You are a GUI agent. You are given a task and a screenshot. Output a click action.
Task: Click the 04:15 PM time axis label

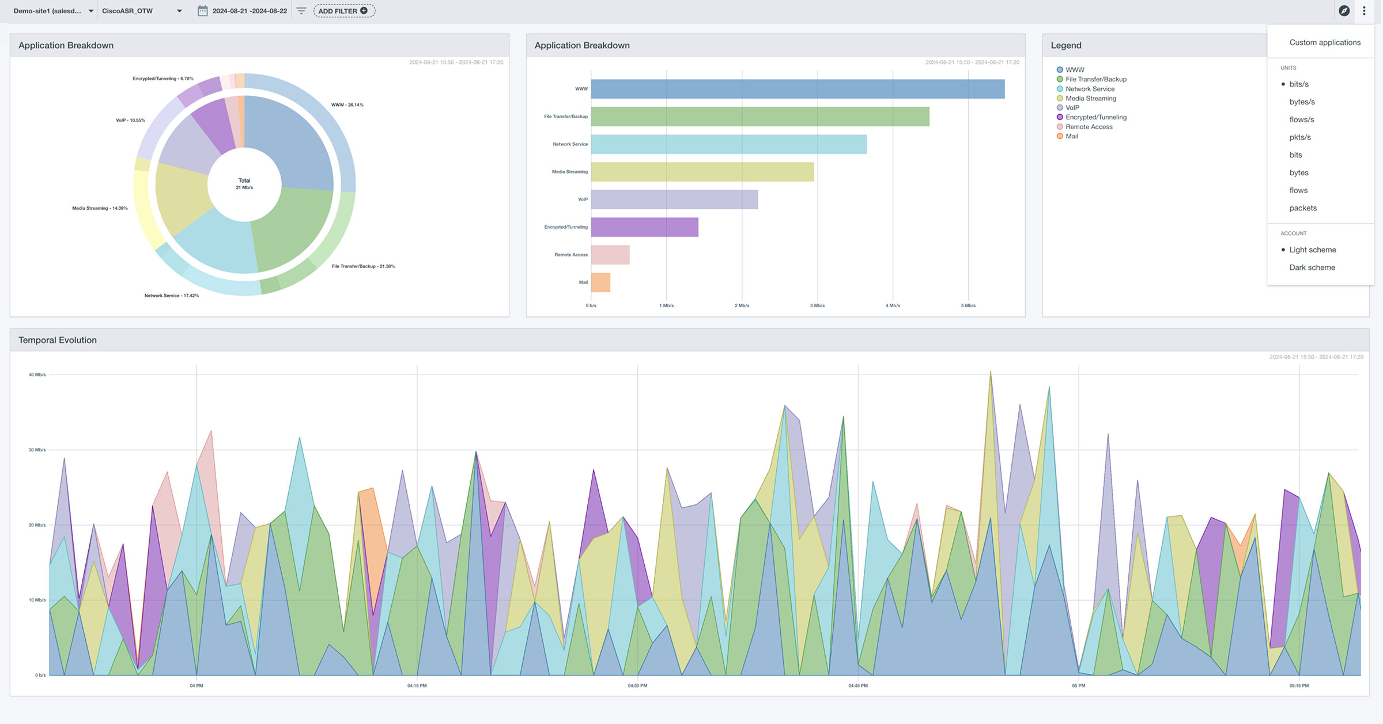417,686
